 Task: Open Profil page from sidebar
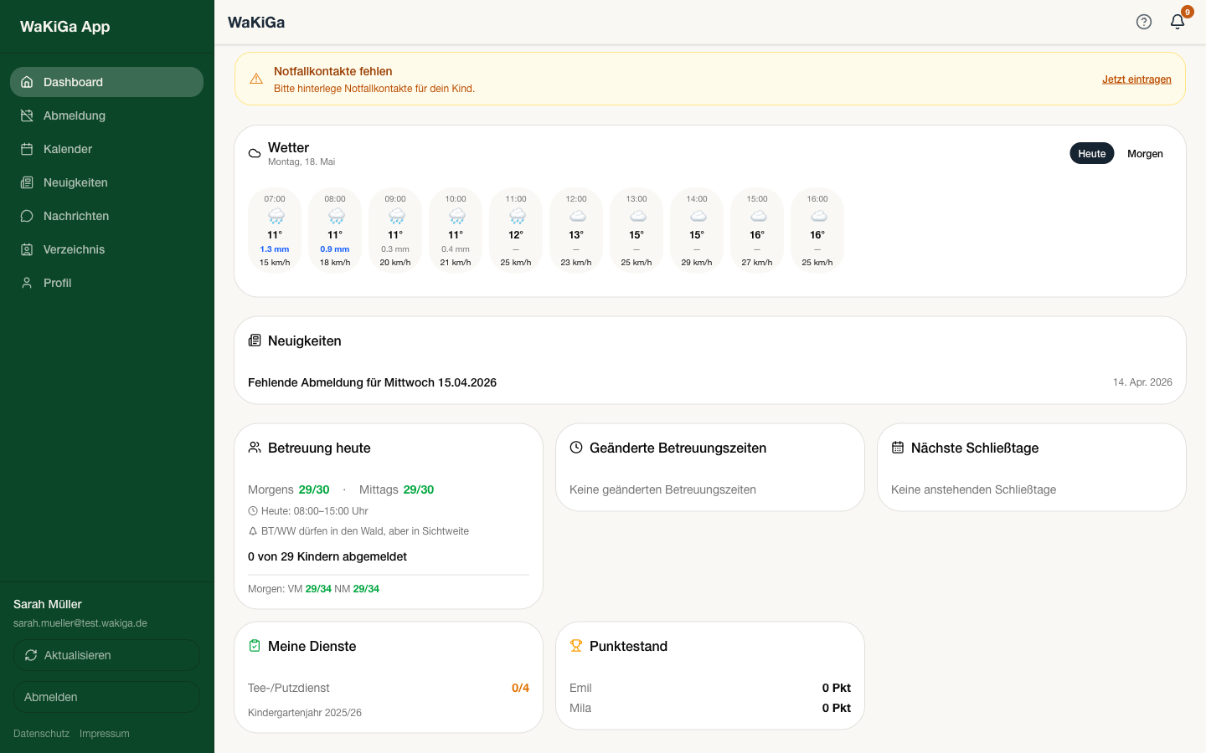106,283
